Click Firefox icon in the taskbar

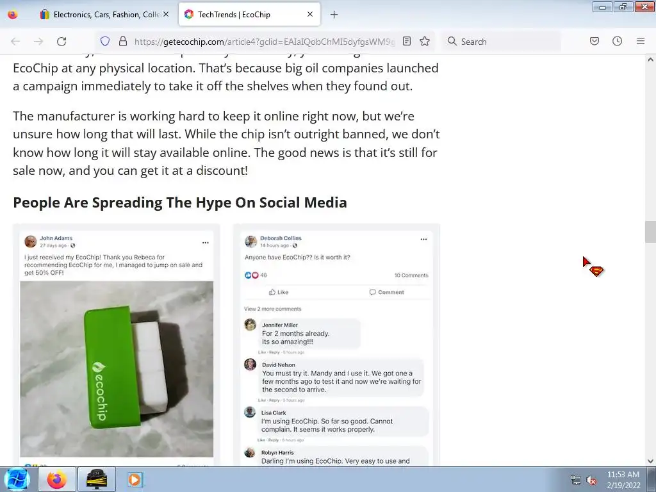tap(57, 479)
